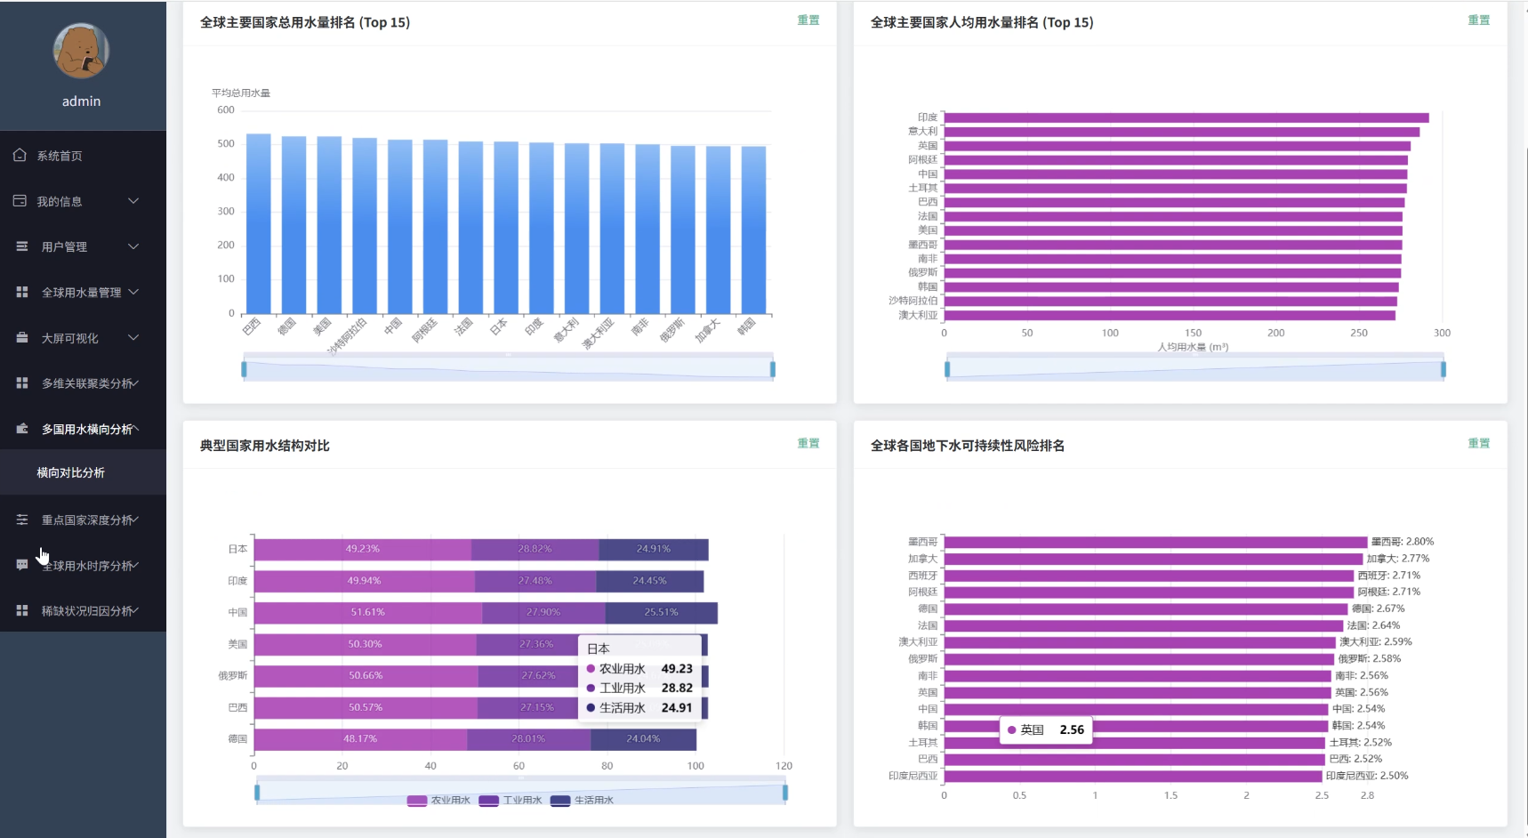
Task: Click right zoom handle of 总用水量 chart slider
Action: [x=773, y=368]
